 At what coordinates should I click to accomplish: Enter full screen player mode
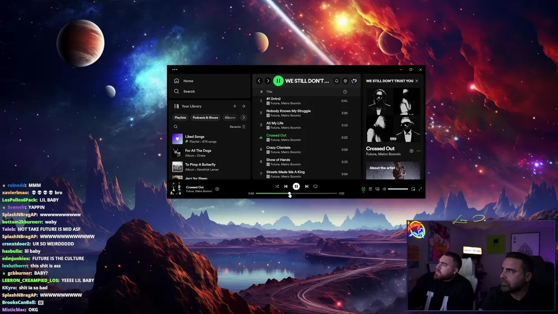(420, 189)
